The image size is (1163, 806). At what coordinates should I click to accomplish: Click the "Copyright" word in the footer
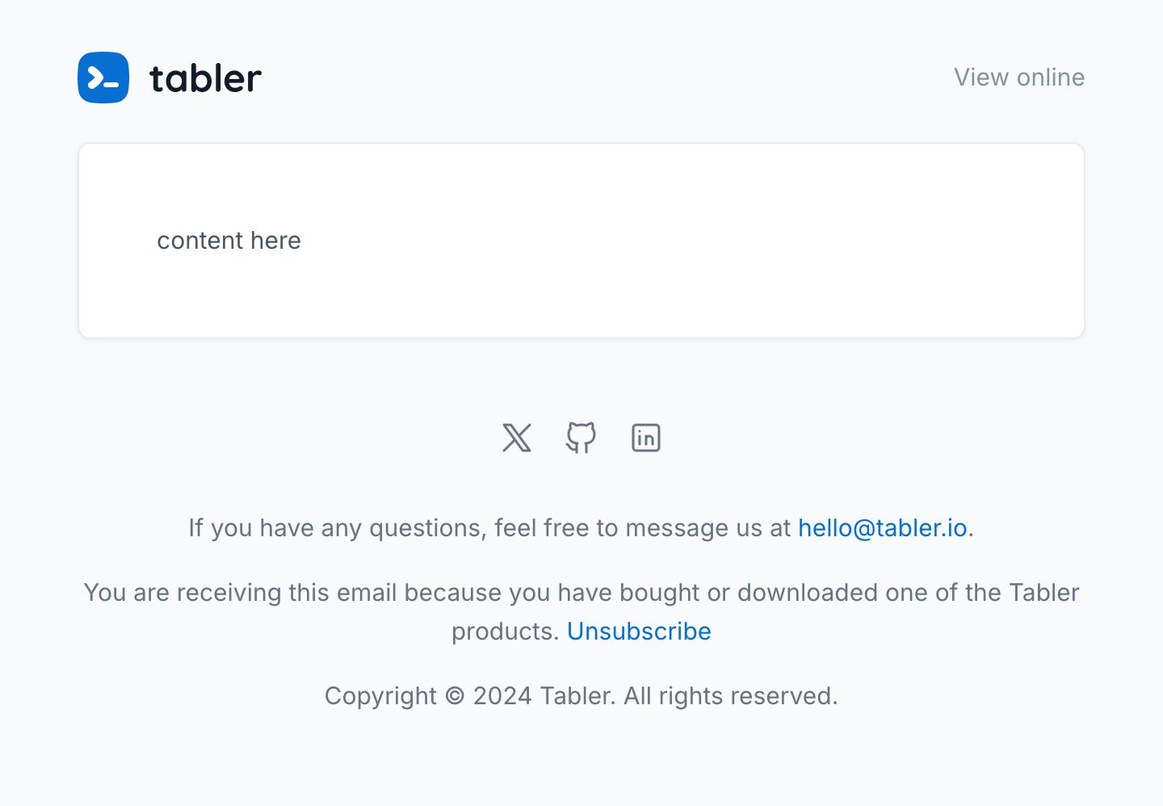380,696
